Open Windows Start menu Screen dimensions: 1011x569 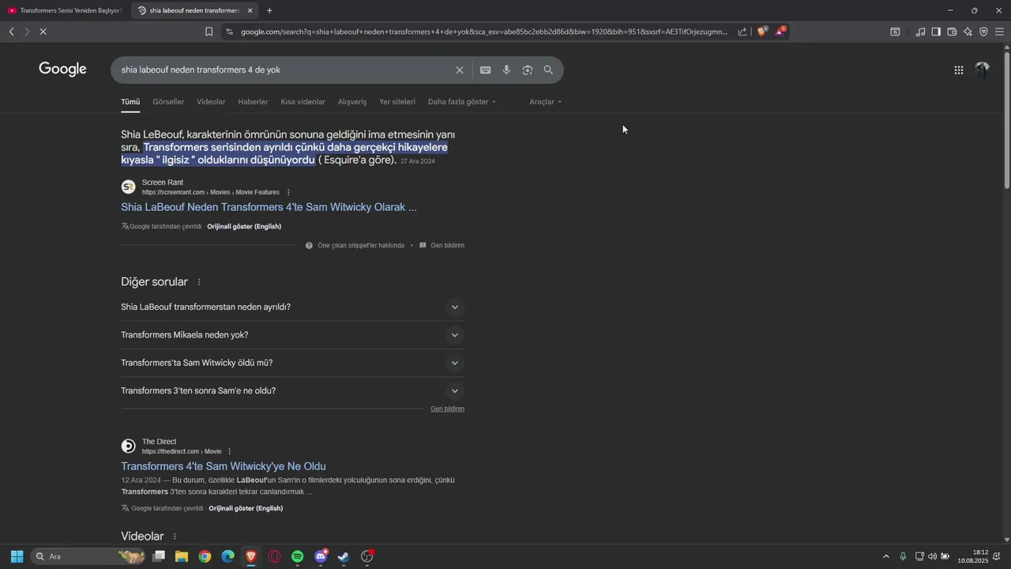click(x=17, y=556)
